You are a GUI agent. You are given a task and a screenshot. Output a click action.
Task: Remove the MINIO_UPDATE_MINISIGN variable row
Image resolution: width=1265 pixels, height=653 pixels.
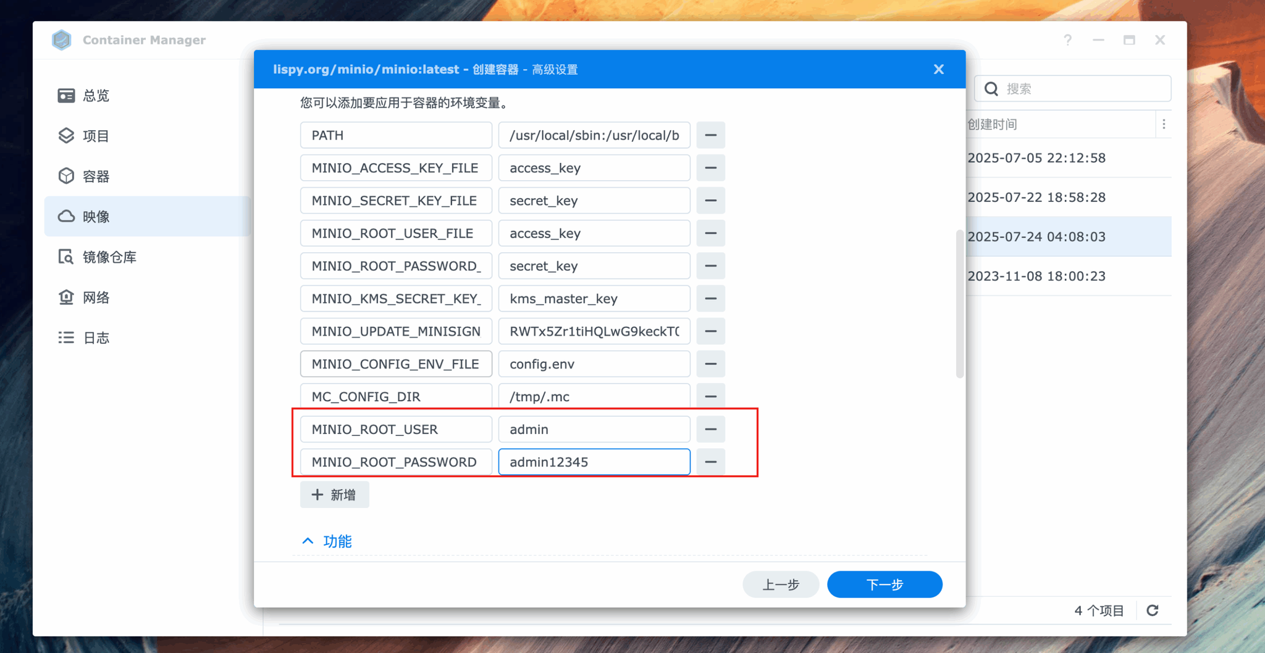pos(710,331)
